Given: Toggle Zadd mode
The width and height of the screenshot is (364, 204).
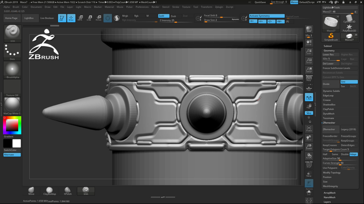Looking at the screenshot, I should [x=164, y=16].
